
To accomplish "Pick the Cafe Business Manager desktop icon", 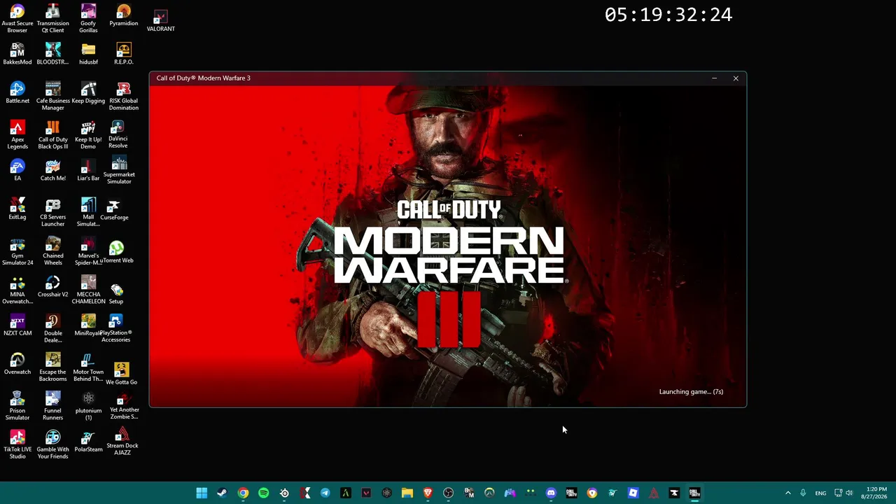I will point(52,96).
